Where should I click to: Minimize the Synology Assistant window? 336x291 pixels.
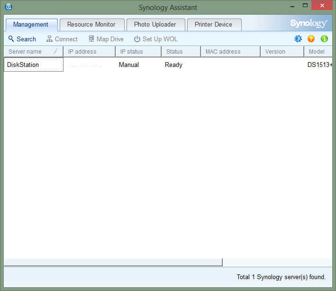[292, 6]
